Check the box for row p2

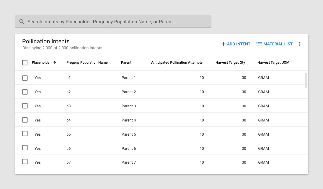(x=25, y=92)
